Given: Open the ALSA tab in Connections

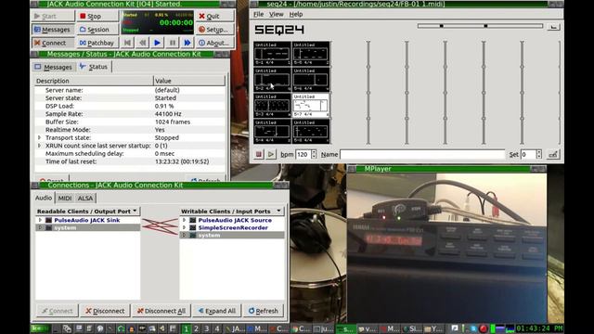Looking at the screenshot, I should pyautogui.click(x=84, y=198).
